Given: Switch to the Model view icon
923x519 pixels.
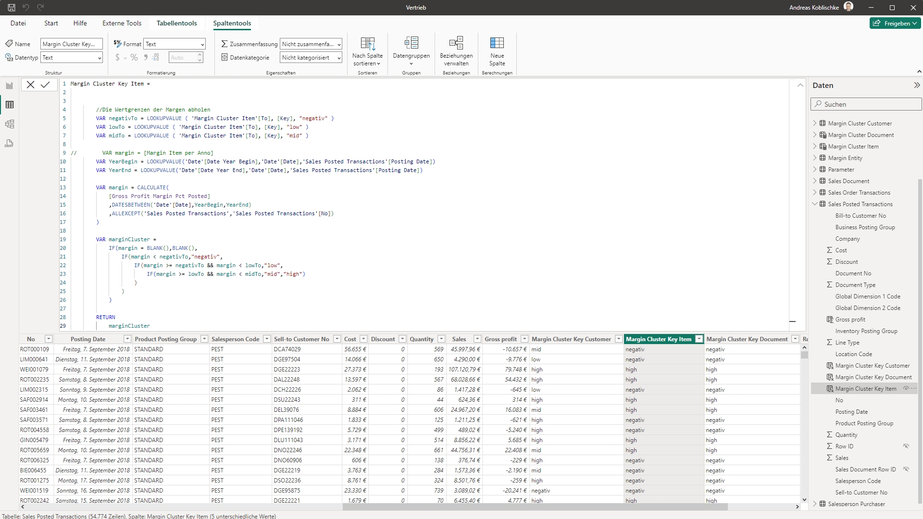Looking at the screenshot, I should (10, 124).
